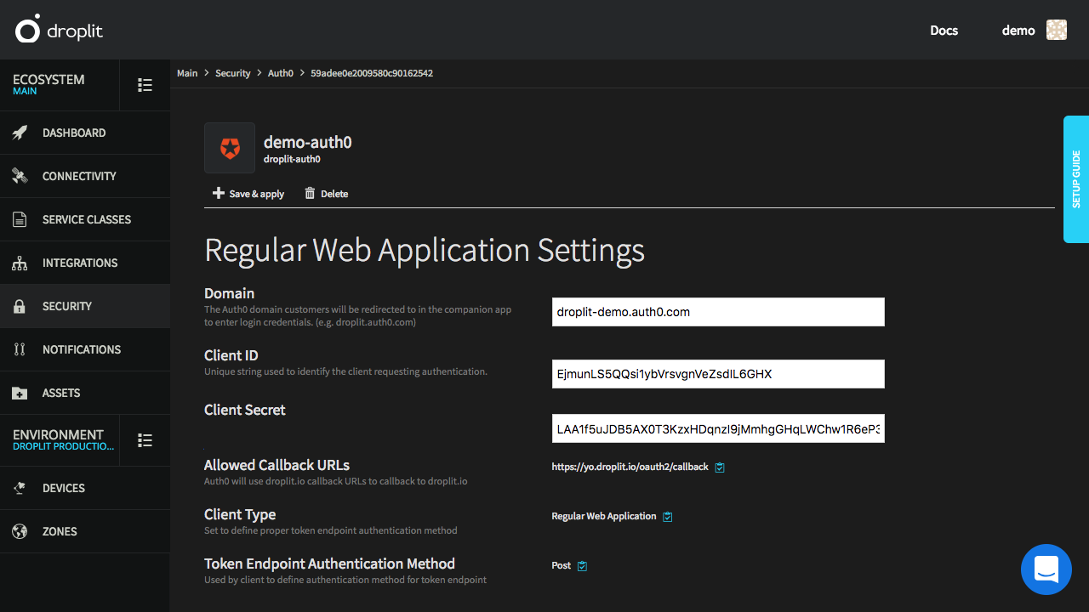Image resolution: width=1089 pixels, height=612 pixels.
Task: Open the Environment list menu icon
Action: click(145, 440)
